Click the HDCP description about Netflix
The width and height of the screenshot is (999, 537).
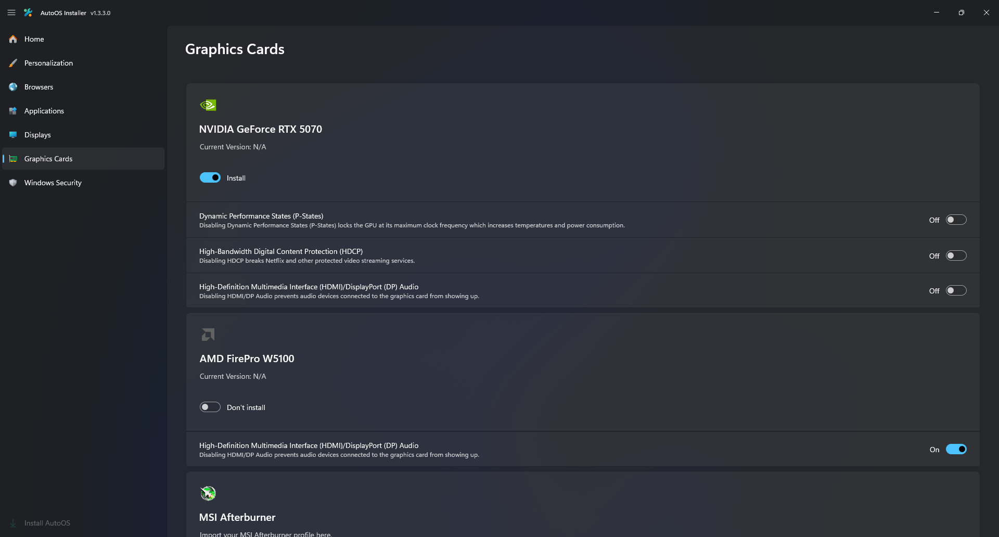coord(307,261)
